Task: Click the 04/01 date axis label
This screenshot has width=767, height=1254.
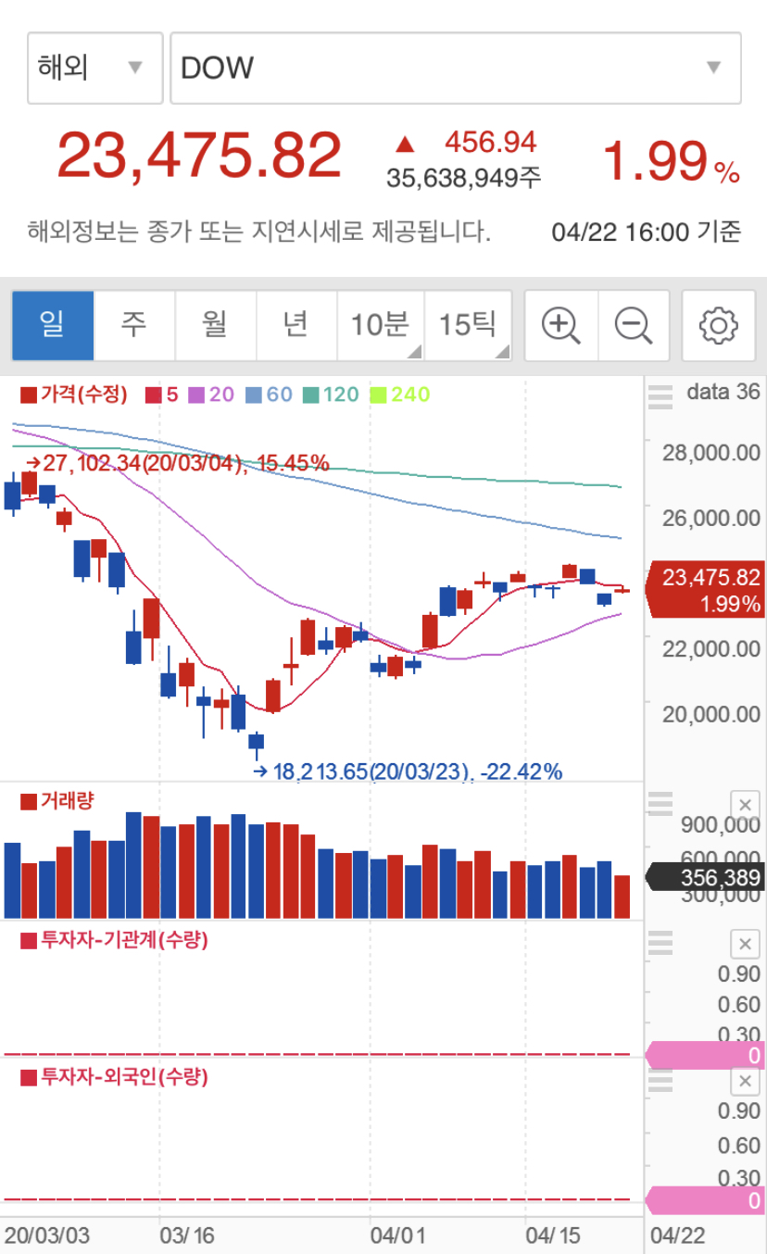Action: [x=396, y=1235]
